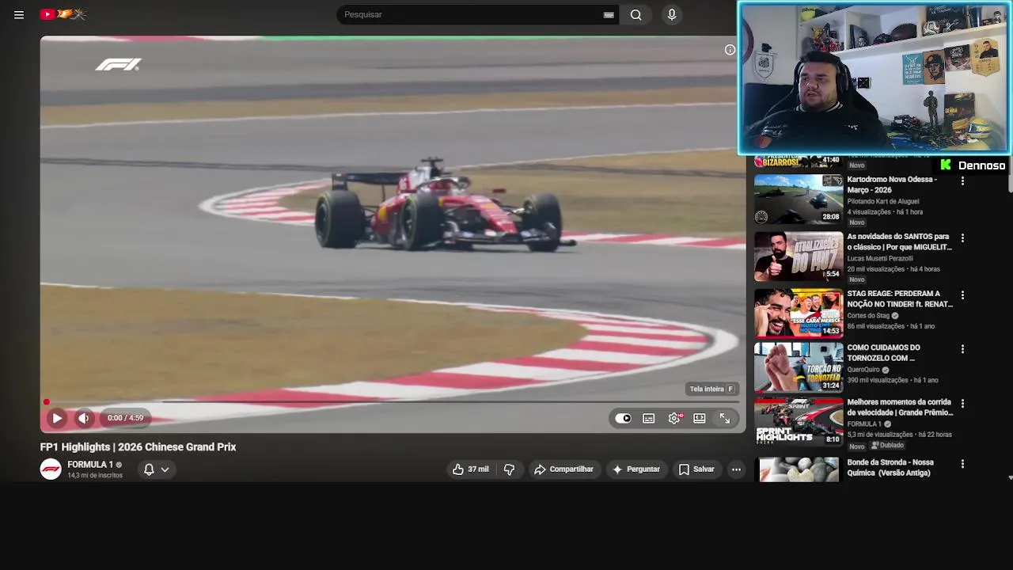Open 'COMO CUIDAMOS DO TORNOZELO' thumbnail

point(799,367)
